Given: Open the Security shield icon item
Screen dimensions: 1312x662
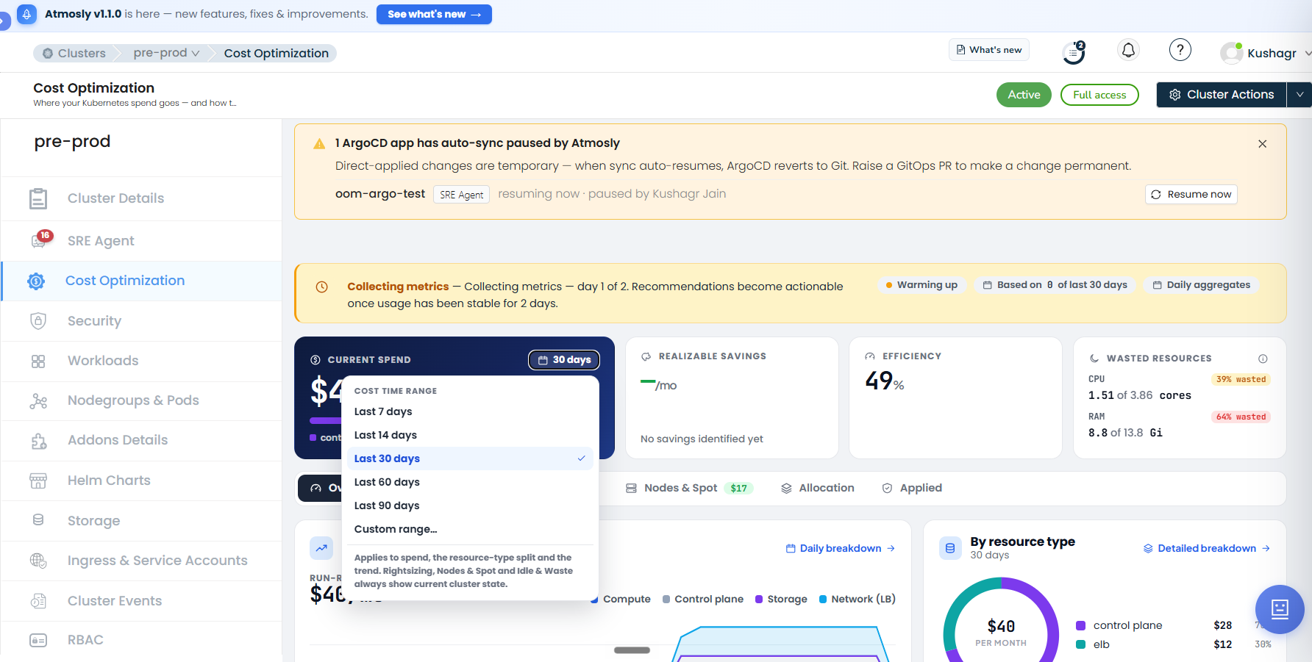Looking at the screenshot, I should (38, 321).
